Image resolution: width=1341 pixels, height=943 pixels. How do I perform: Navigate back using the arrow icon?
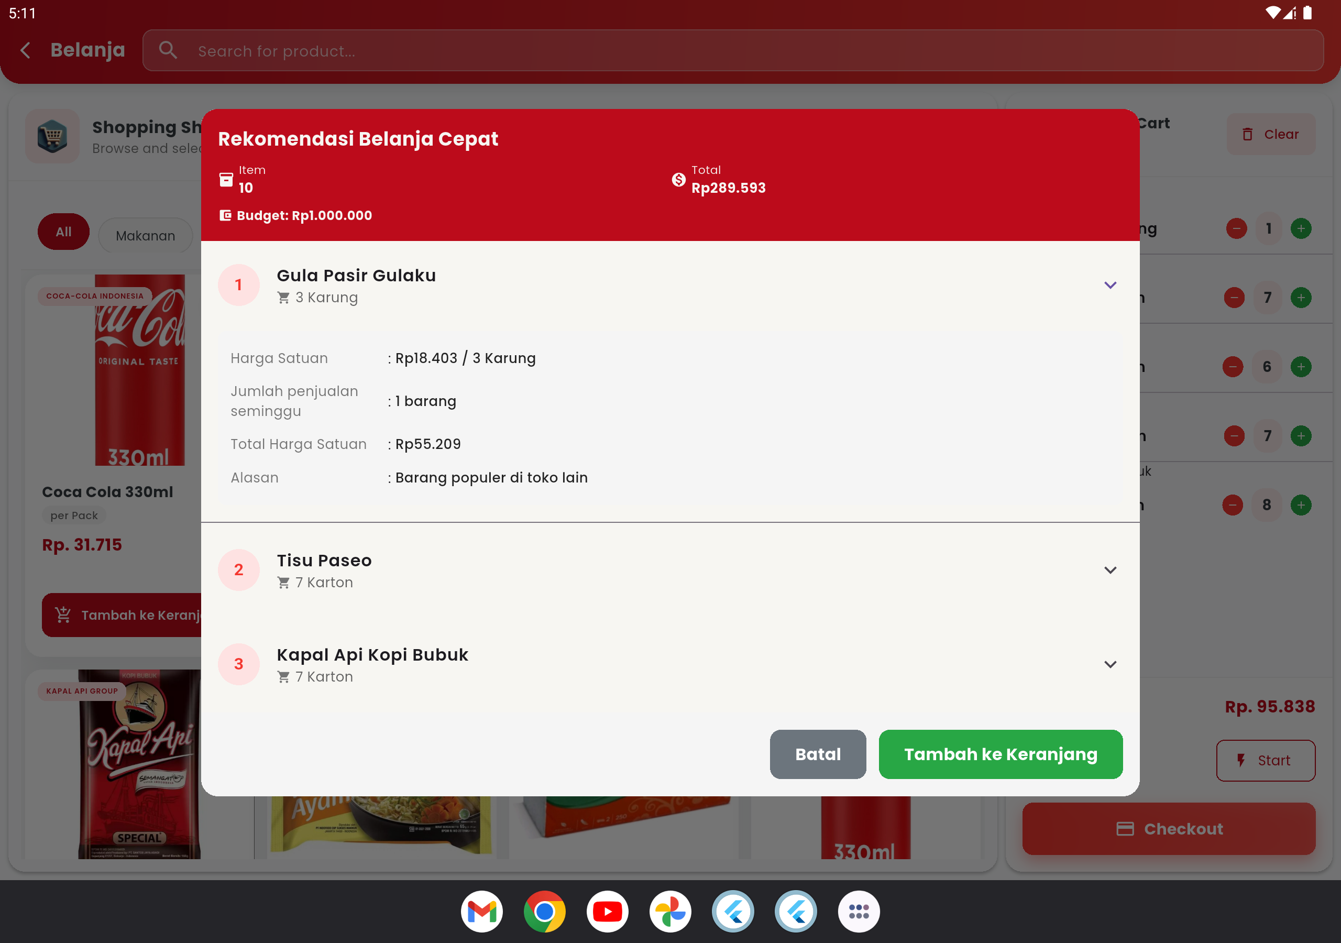click(x=25, y=50)
